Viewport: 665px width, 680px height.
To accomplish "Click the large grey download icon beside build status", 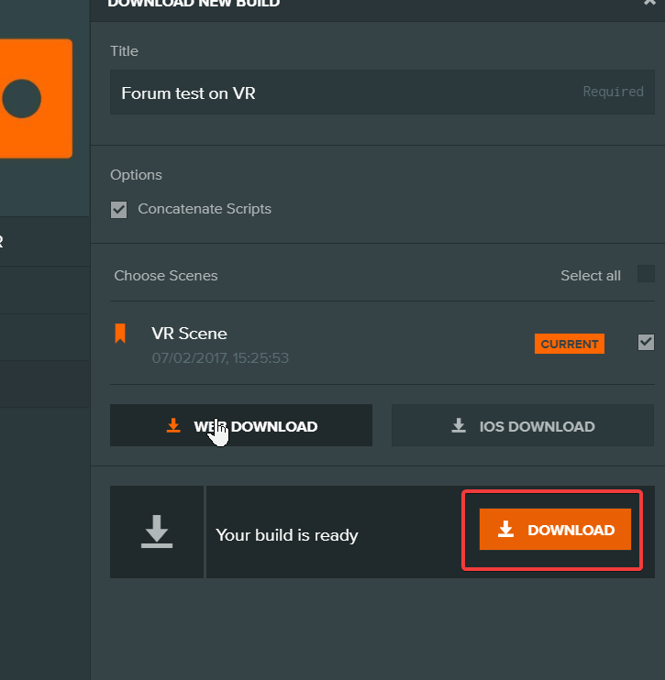I will tap(157, 532).
